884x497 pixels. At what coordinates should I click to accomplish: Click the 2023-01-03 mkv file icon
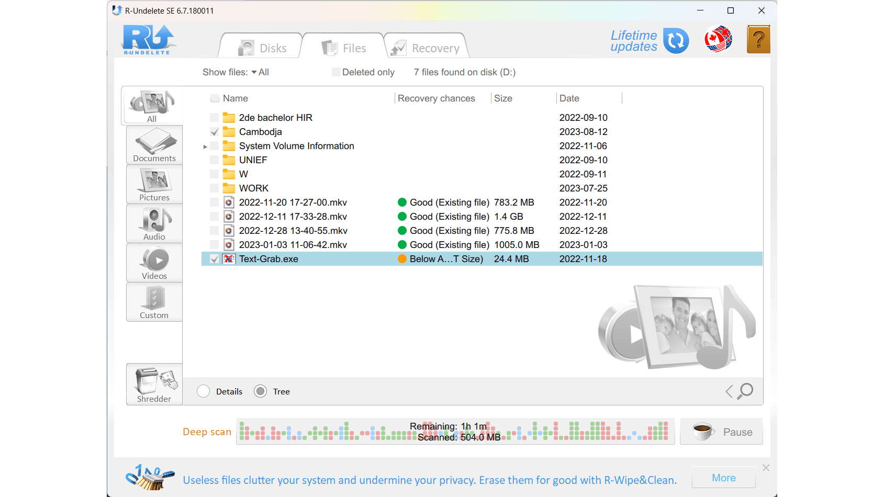(x=229, y=245)
